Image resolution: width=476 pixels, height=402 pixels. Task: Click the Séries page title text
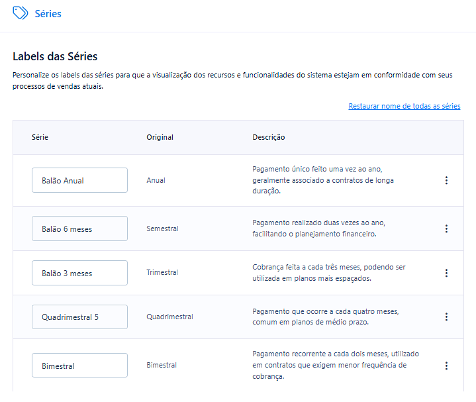click(x=48, y=13)
